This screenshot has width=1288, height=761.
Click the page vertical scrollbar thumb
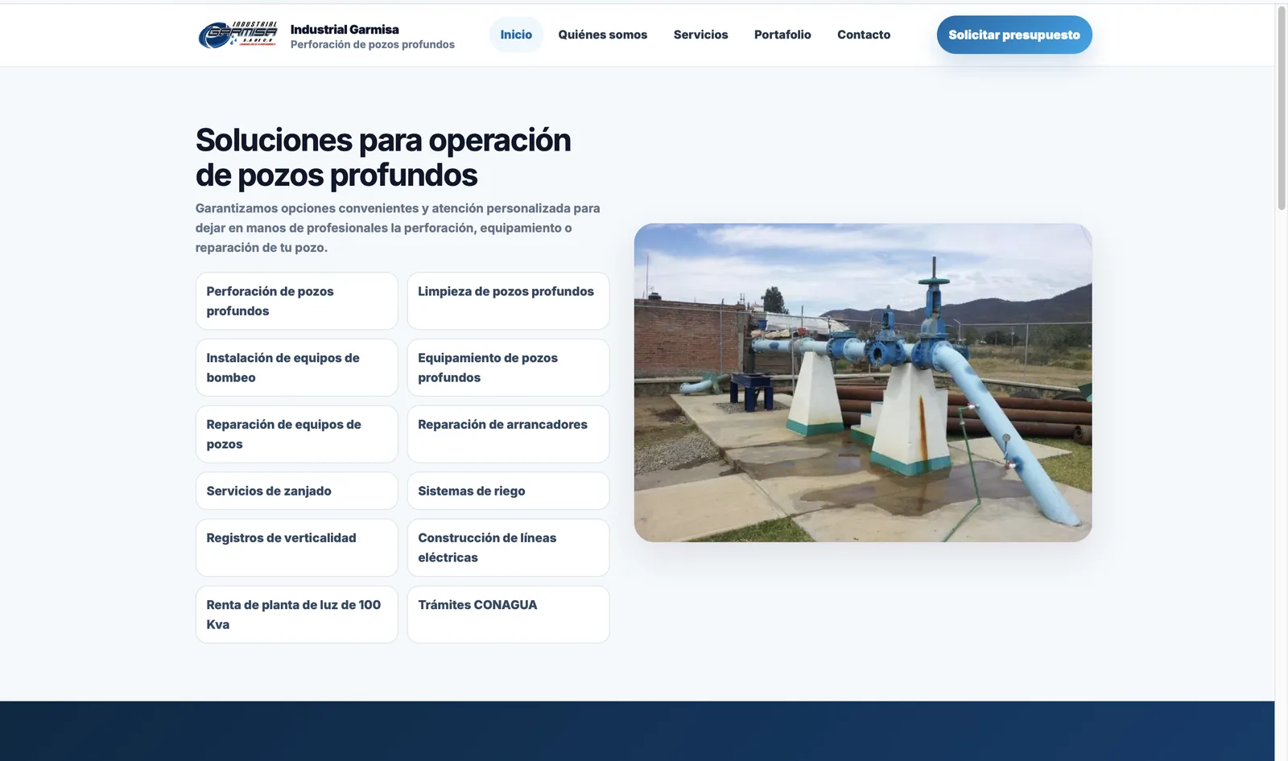pos(1282,109)
